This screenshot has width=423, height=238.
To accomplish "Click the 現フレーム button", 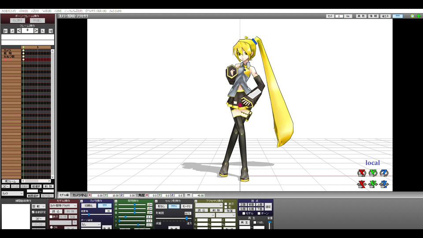I will [x=11, y=181].
